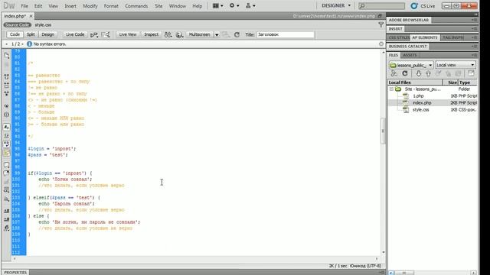490x275 pixels.
Task: Click the Multiscreen button
Action: (199, 34)
